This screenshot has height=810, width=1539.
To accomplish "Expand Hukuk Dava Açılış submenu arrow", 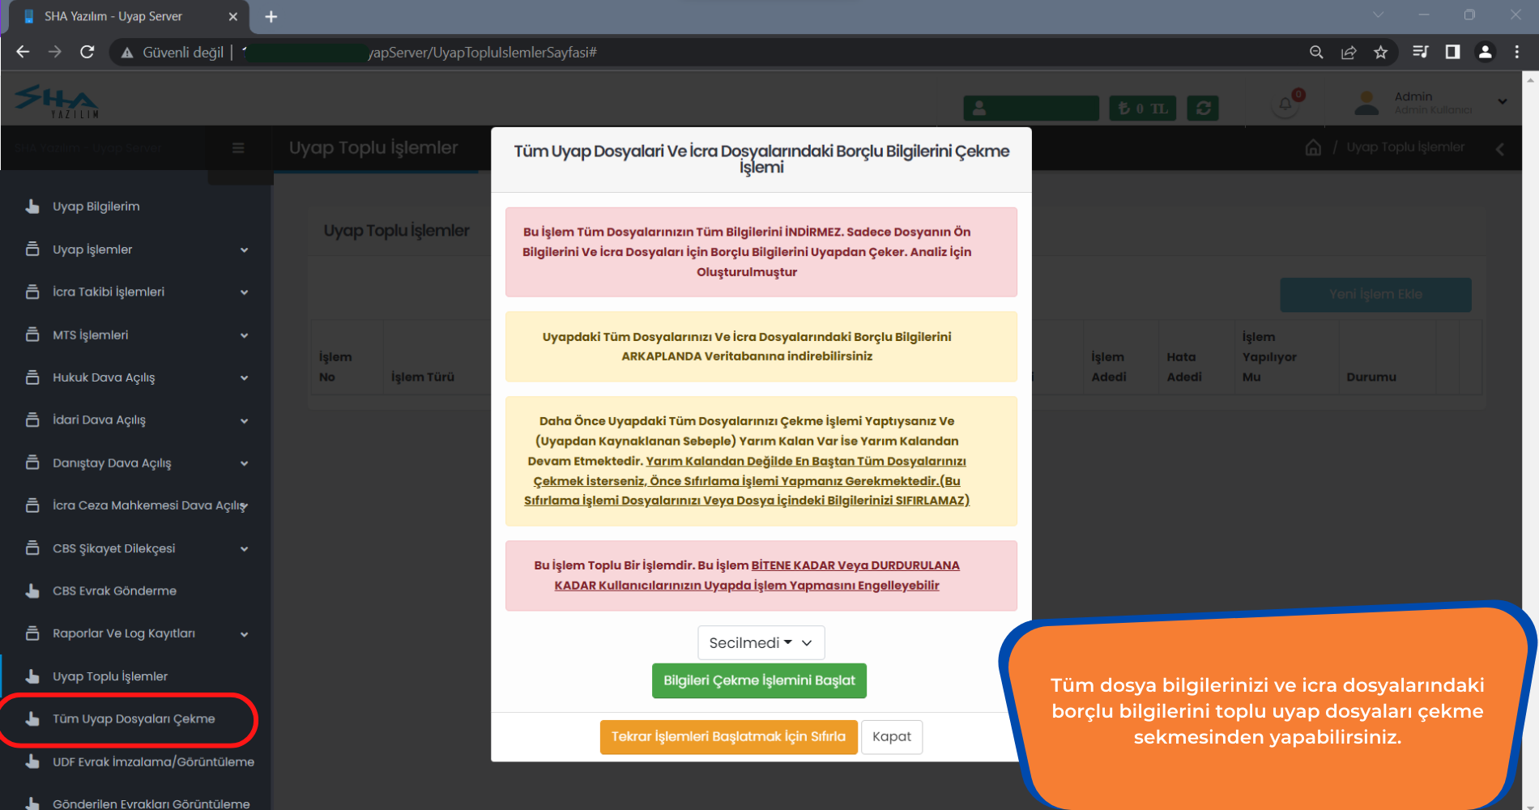I will (x=244, y=377).
